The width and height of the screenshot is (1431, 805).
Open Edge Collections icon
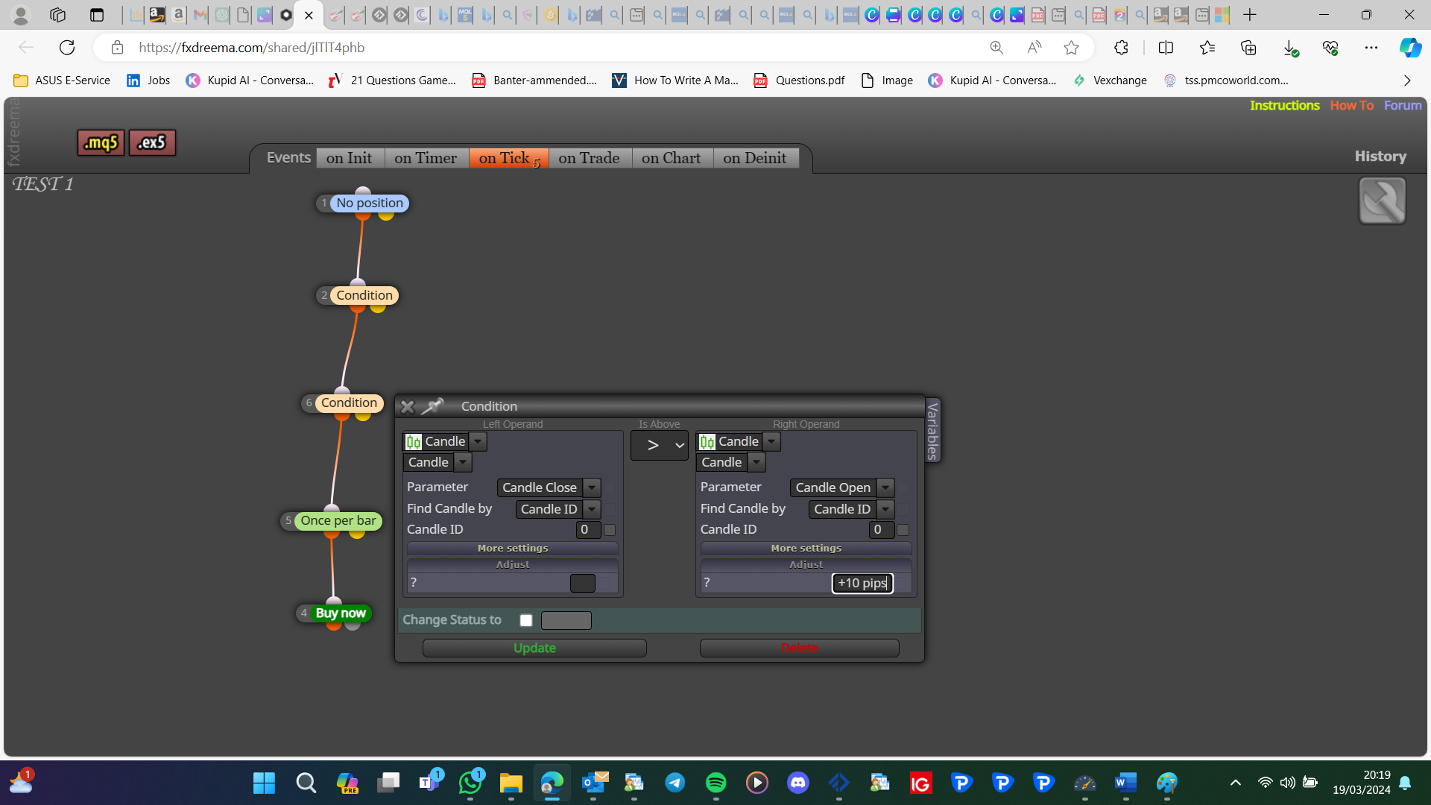[x=1248, y=48]
